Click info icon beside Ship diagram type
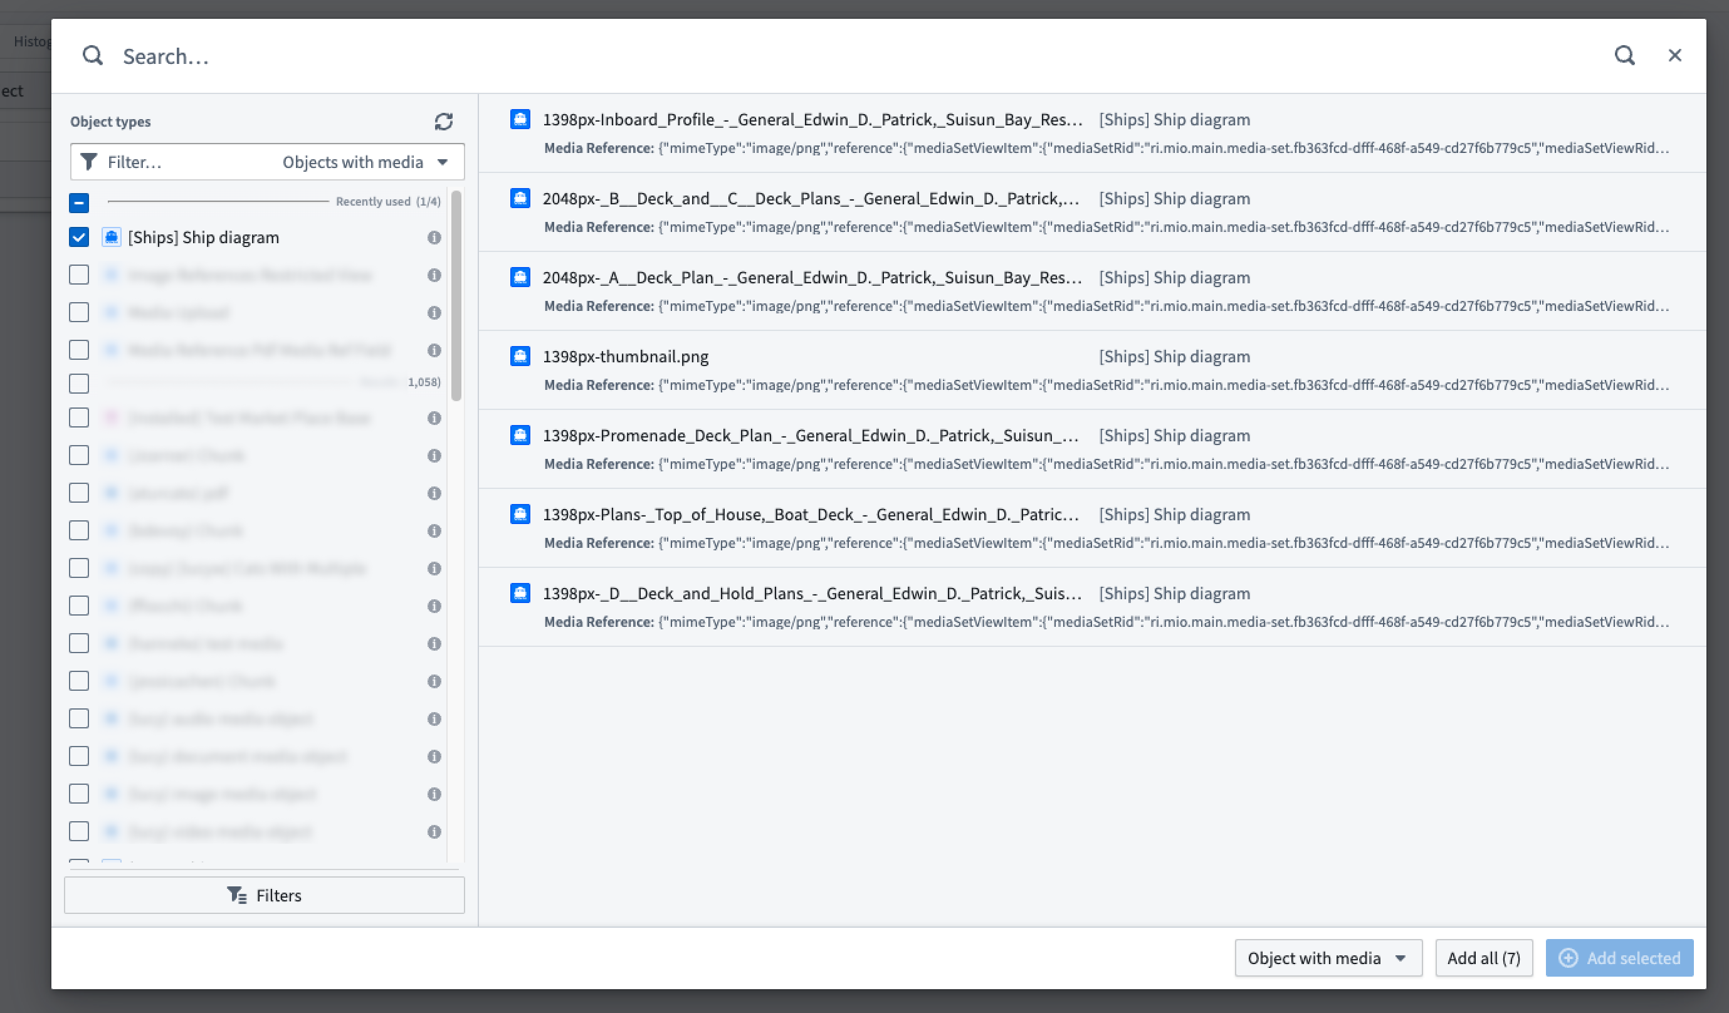The height and width of the screenshot is (1013, 1729). (434, 238)
